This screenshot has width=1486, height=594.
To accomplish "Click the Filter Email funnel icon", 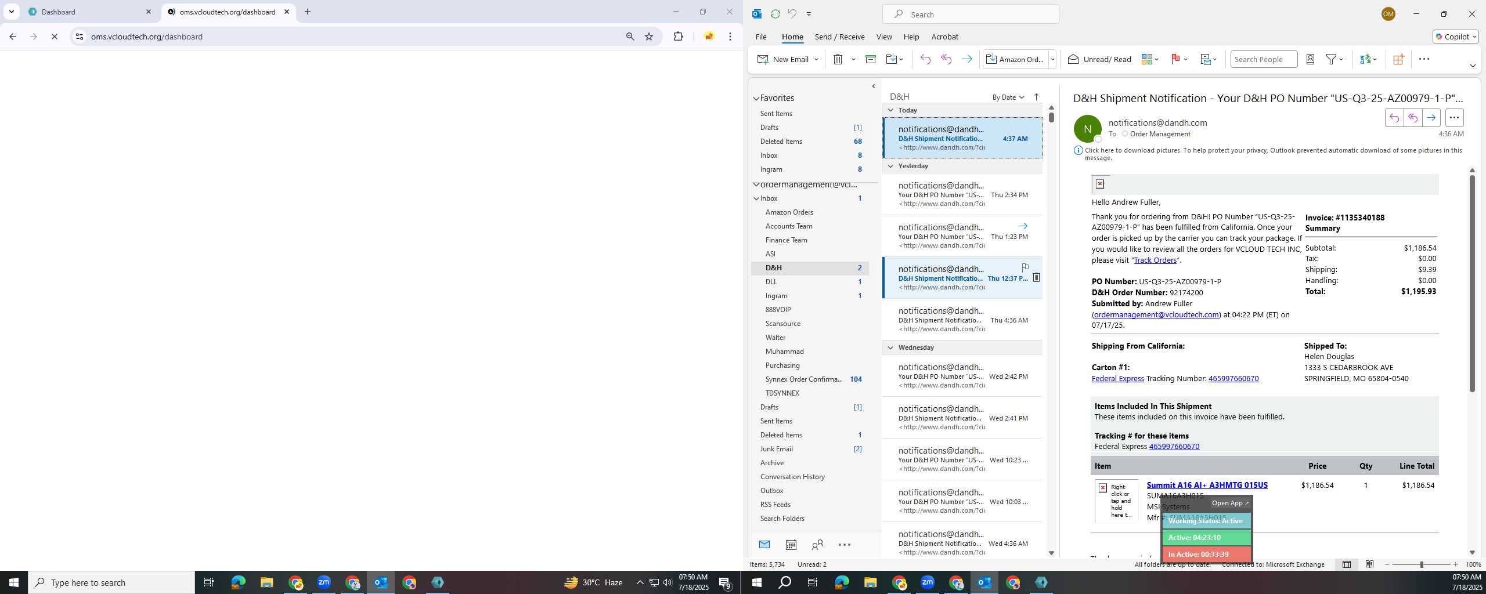I will coord(1332,59).
